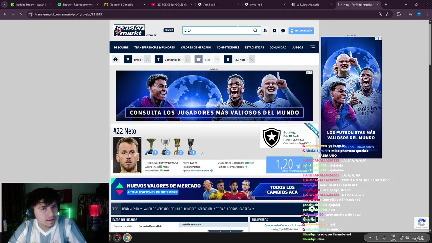Click the shield icon in header
The height and width of the screenshot is (243, 432).
point(283,31)
